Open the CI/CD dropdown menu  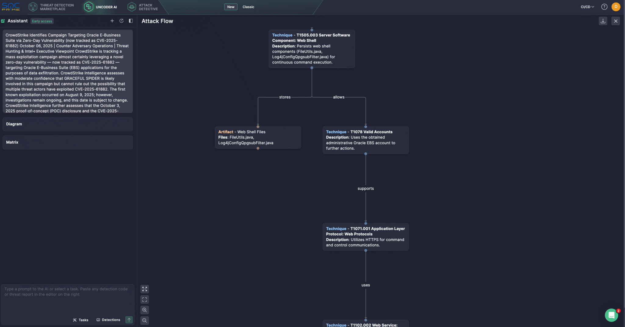[x=586, y=7]
